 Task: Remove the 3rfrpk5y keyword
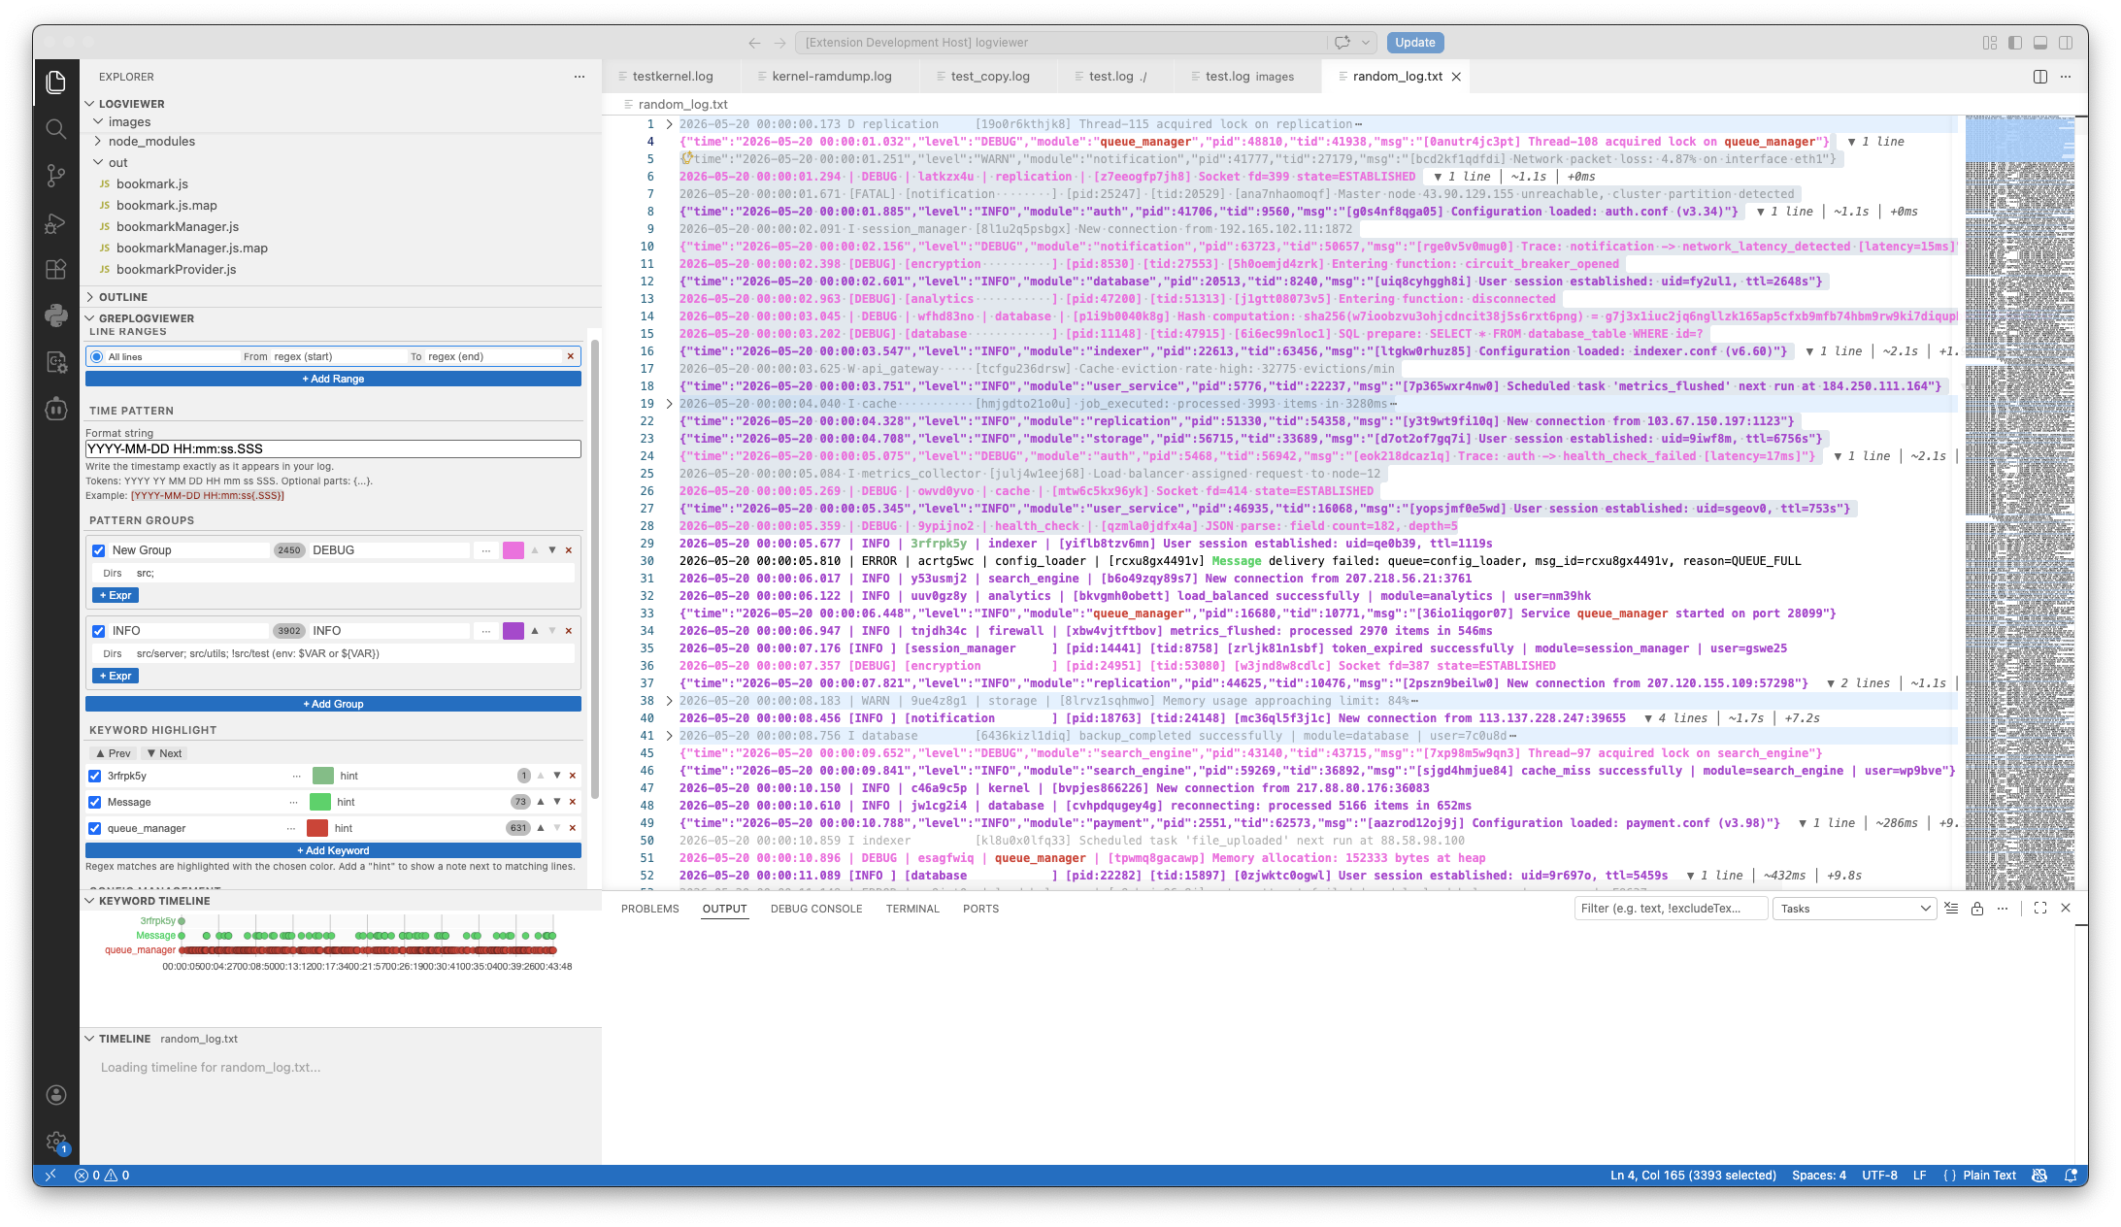coord(573,776)
